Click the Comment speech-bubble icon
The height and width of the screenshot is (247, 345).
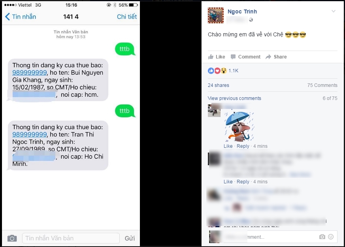tap(233, 57)
